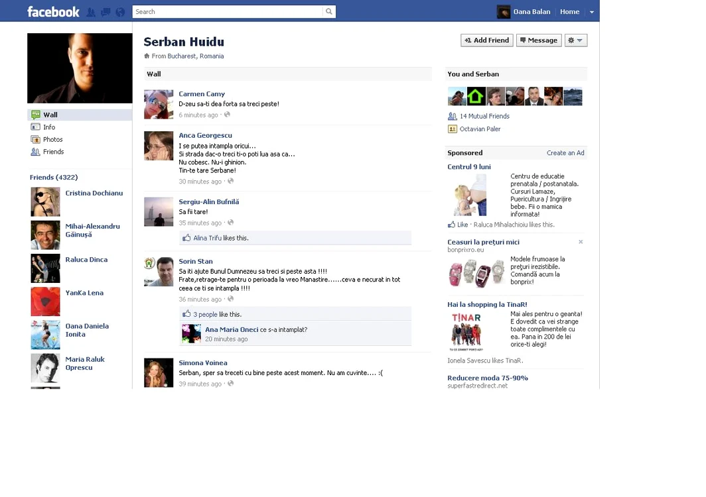Click Alina Trifu's name in likes
Screen dimensions: 706x497
click(x=208, y=238)
